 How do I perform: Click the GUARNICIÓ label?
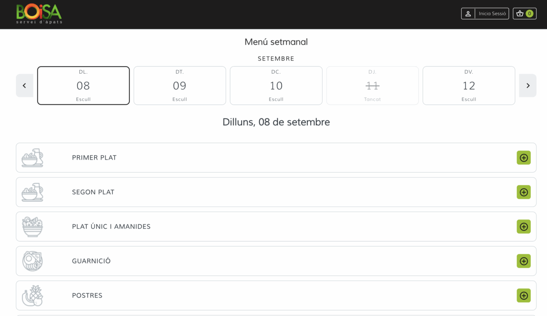coord(91,261)
